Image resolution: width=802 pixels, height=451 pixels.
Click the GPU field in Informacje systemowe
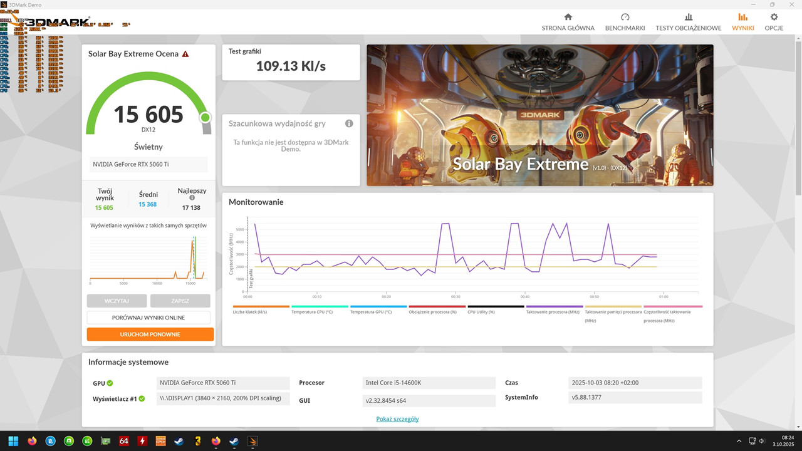[x=223, y=383]
